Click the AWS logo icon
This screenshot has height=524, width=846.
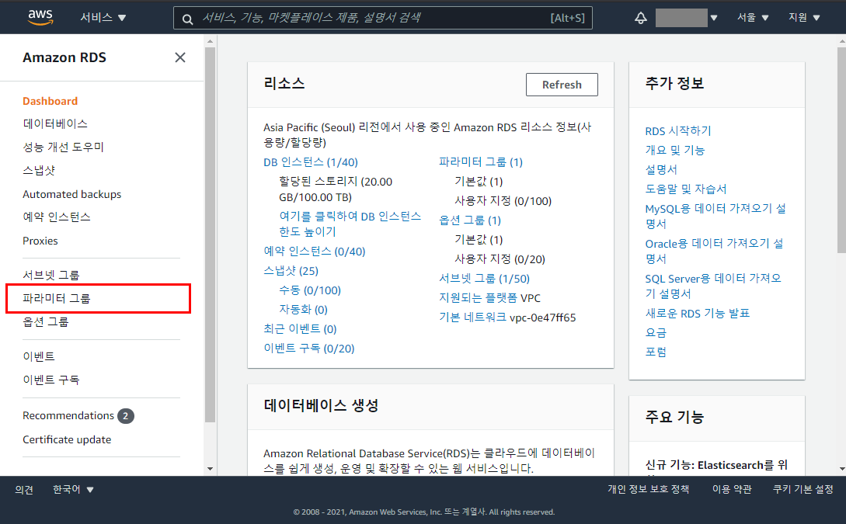click(40, 17)
